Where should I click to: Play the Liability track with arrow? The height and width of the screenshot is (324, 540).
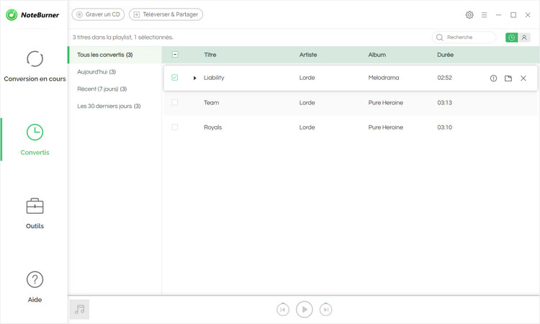pos(194,78)
